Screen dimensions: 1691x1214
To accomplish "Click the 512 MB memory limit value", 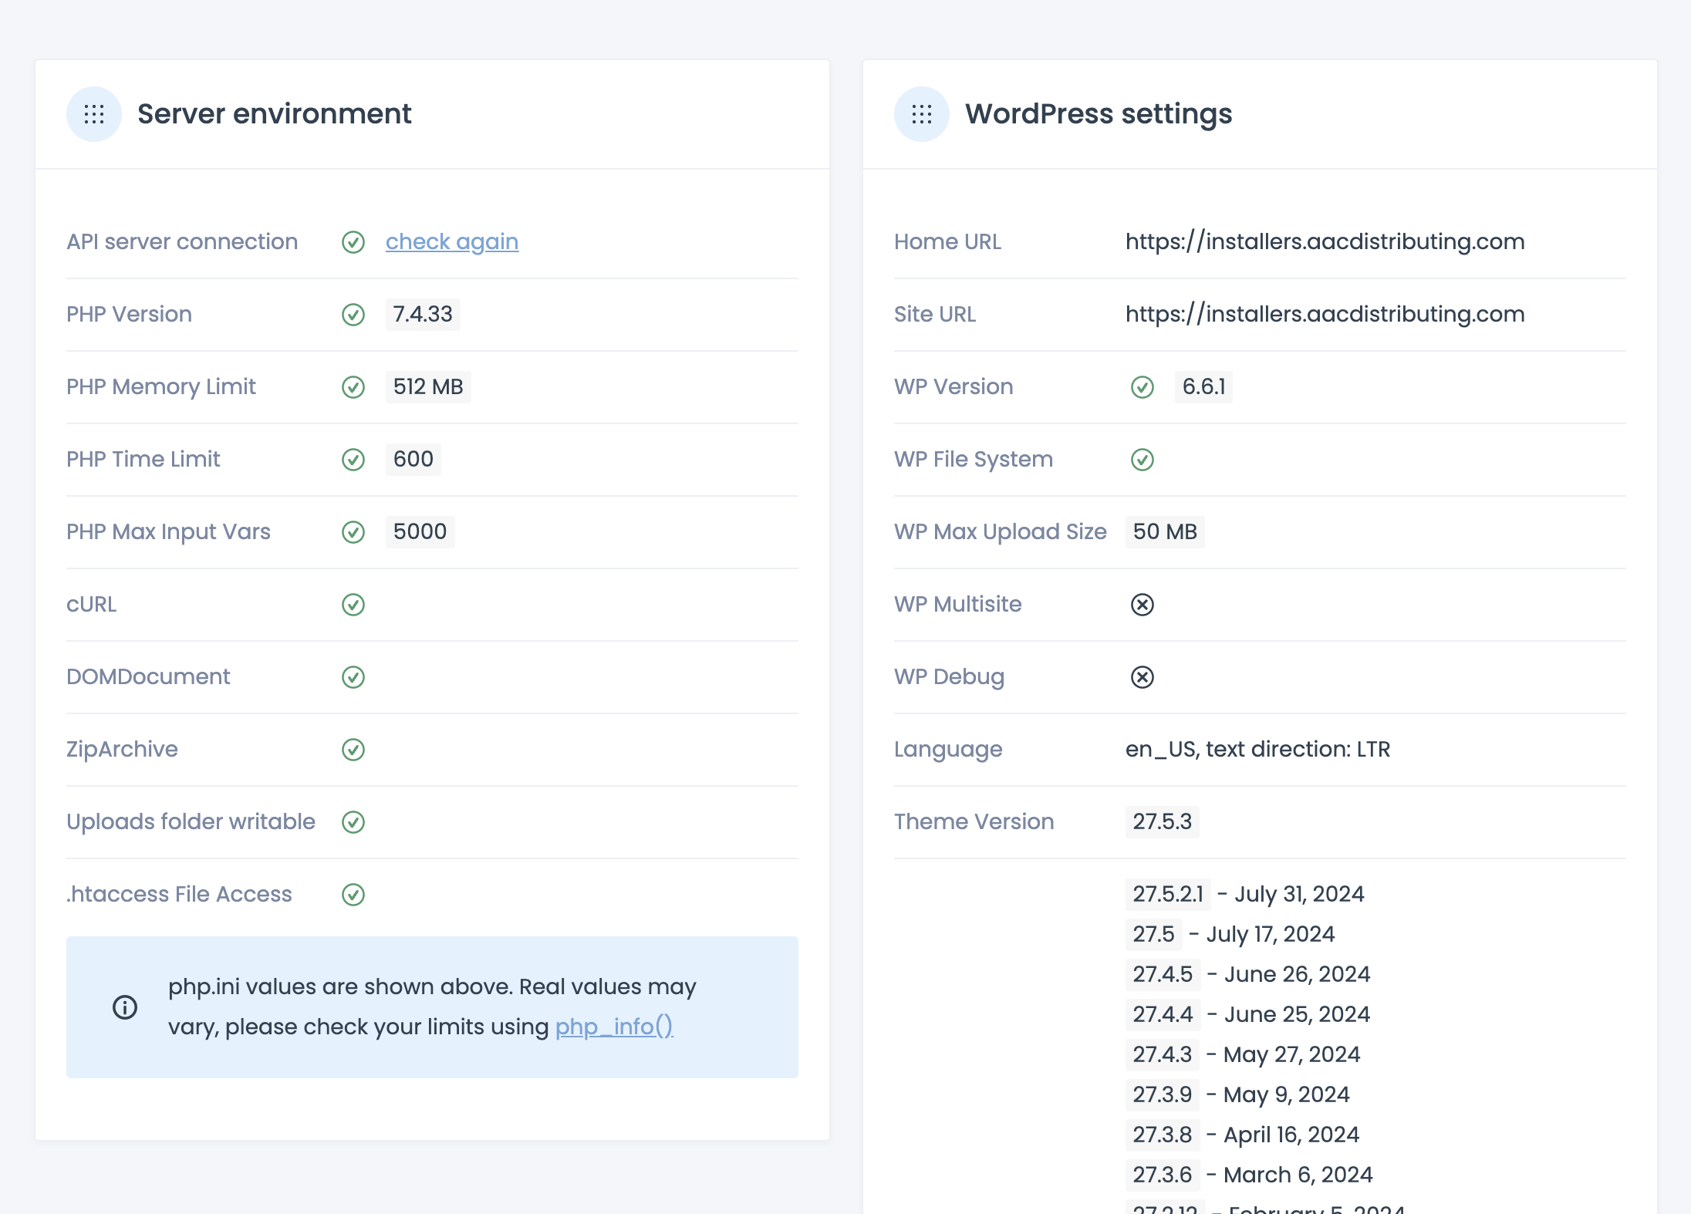I will pos(428,386).
